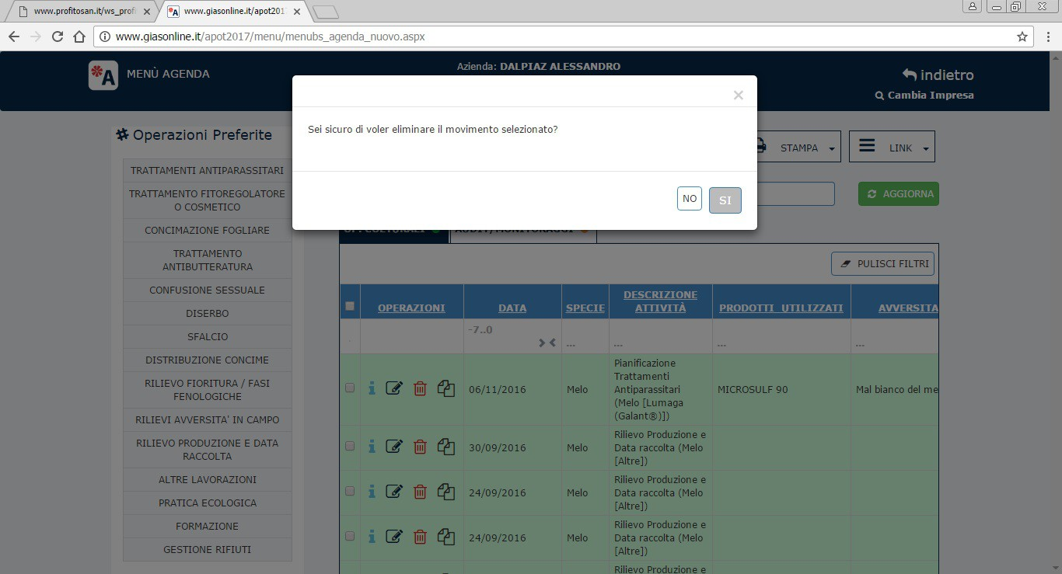This screenshot has height=574, width=1062.
Task: Click the browser address bar
Action: click(564, 37)
